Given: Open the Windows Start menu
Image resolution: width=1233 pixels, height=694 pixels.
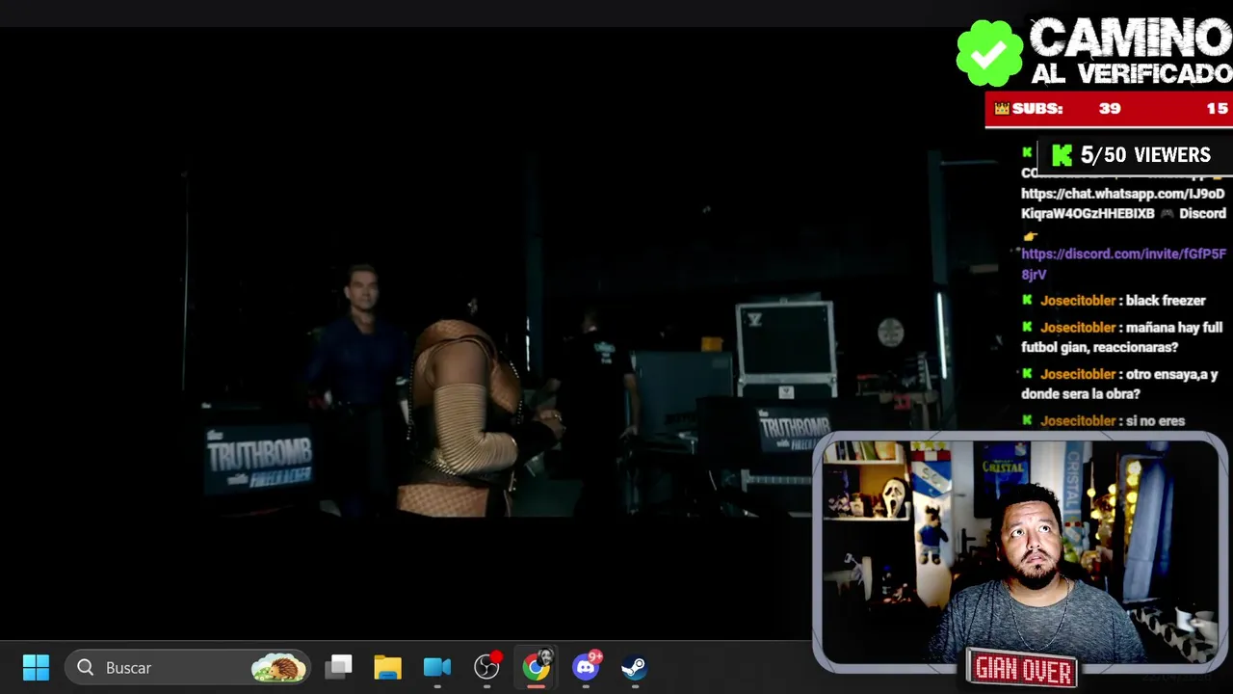Looking at the screenshot, I should tap(36, 667).
